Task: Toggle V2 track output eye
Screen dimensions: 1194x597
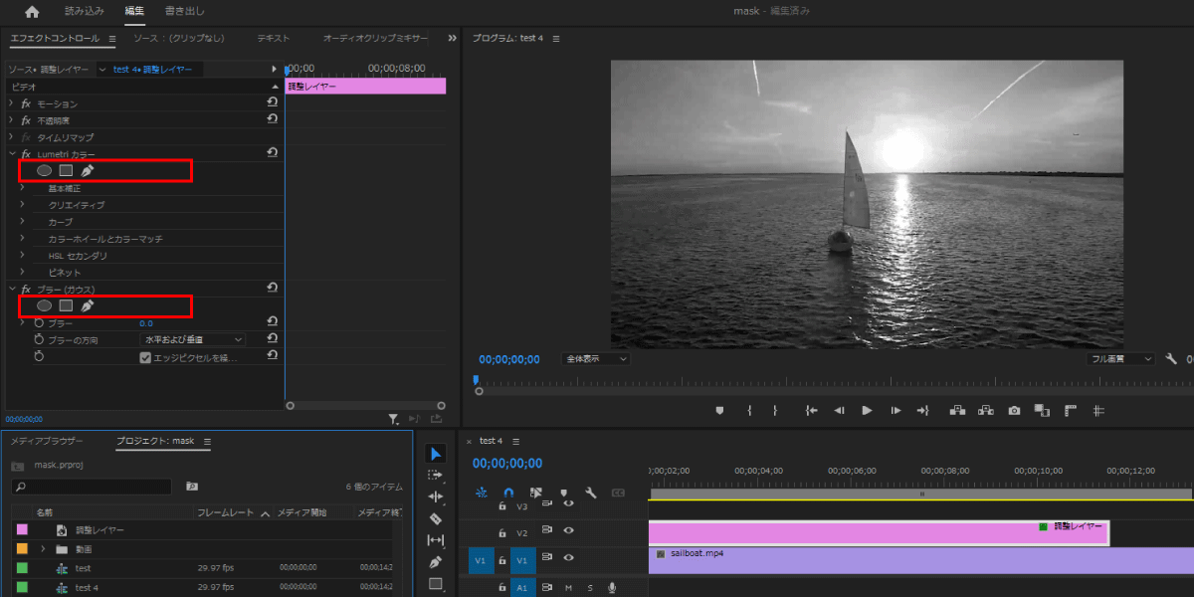Action: tap(569, 530)
